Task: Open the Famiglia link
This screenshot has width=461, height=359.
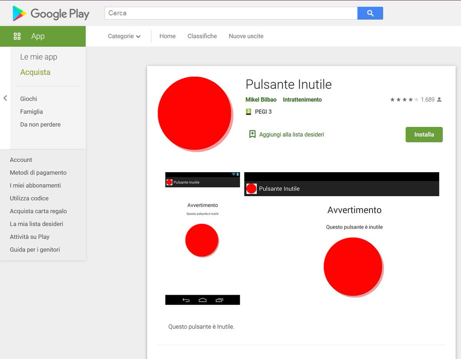Action: point(32,112)
